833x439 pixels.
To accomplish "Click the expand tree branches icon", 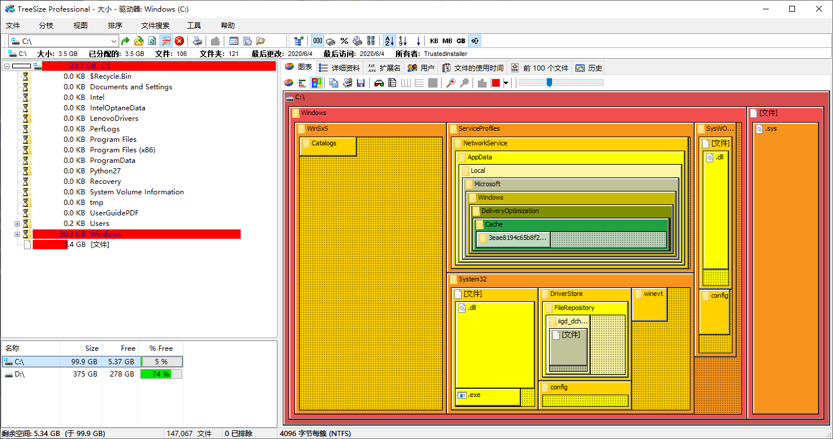I will (299, 41).
